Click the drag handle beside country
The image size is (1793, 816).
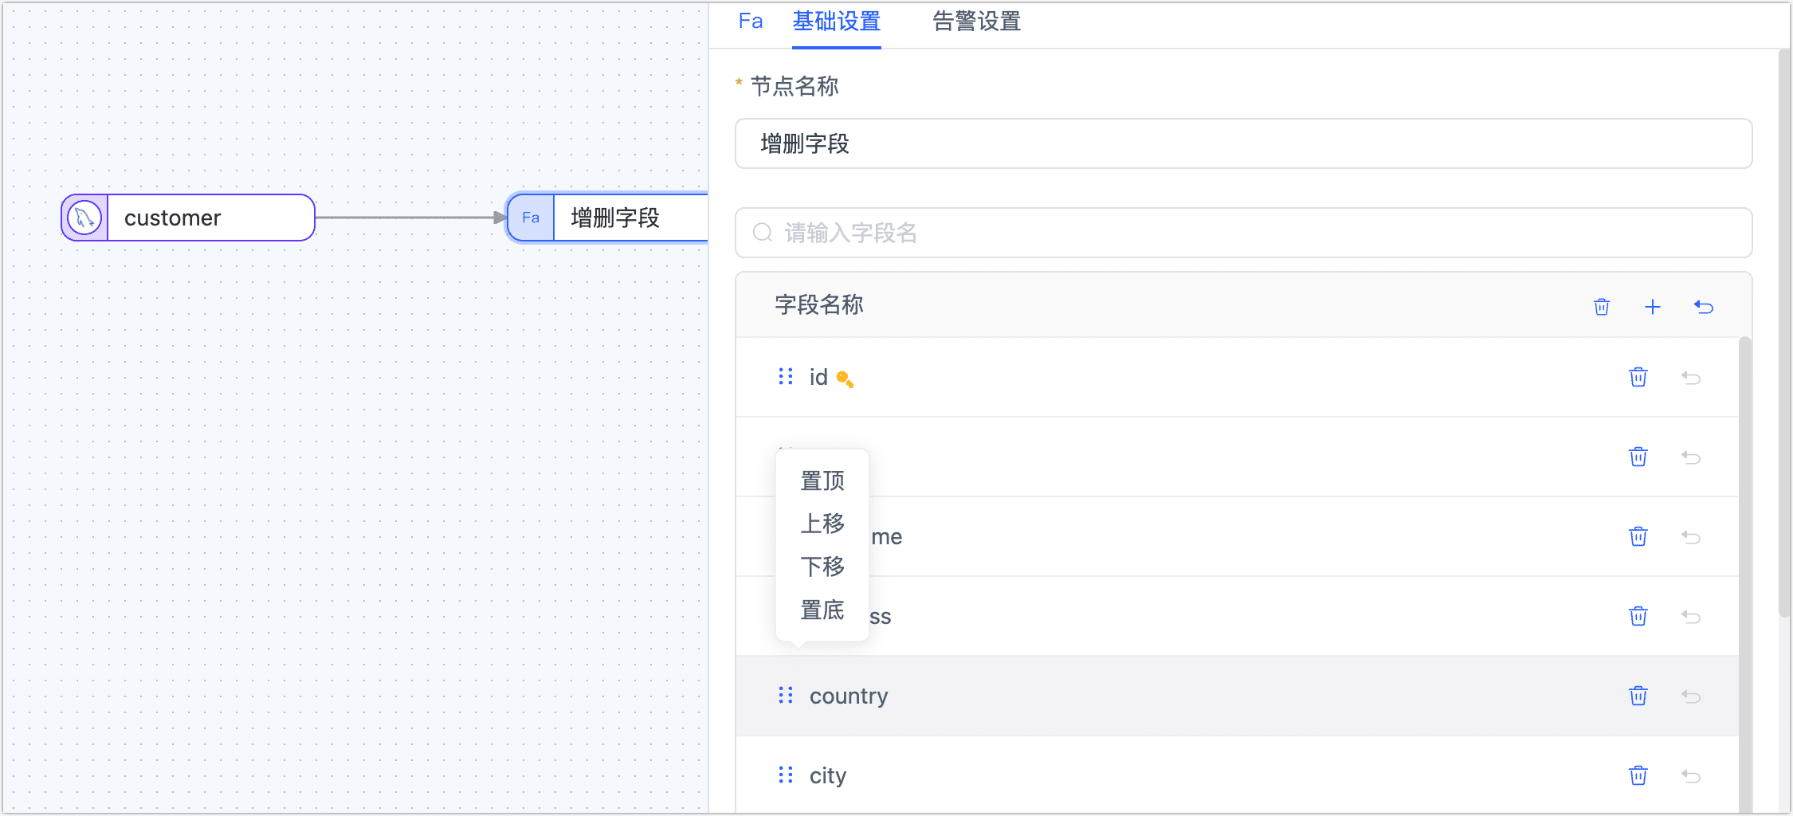pos(785,695)
